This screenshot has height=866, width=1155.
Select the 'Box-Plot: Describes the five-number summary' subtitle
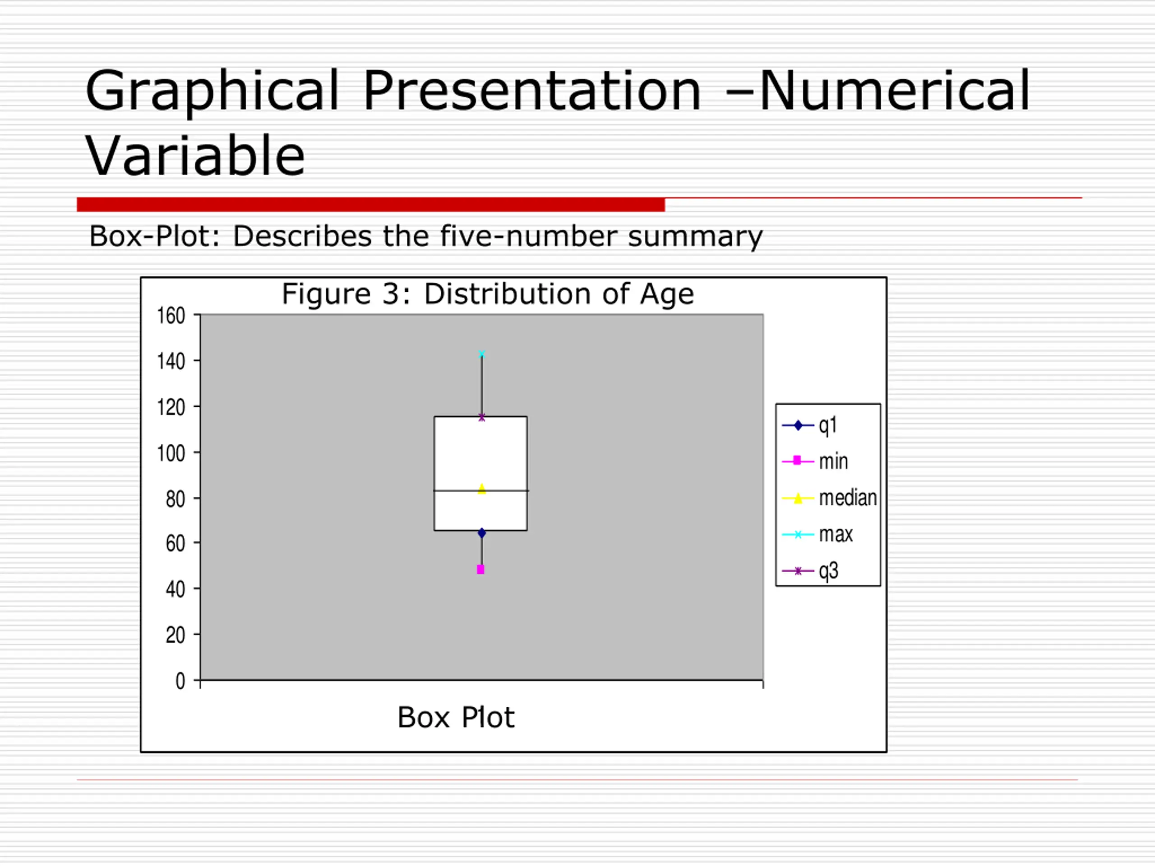[426, 236]
